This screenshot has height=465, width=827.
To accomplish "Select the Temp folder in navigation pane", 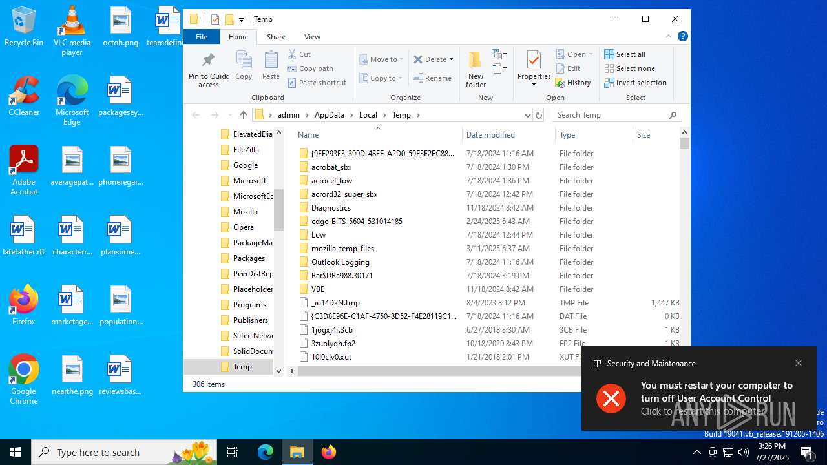I will 242,367.
